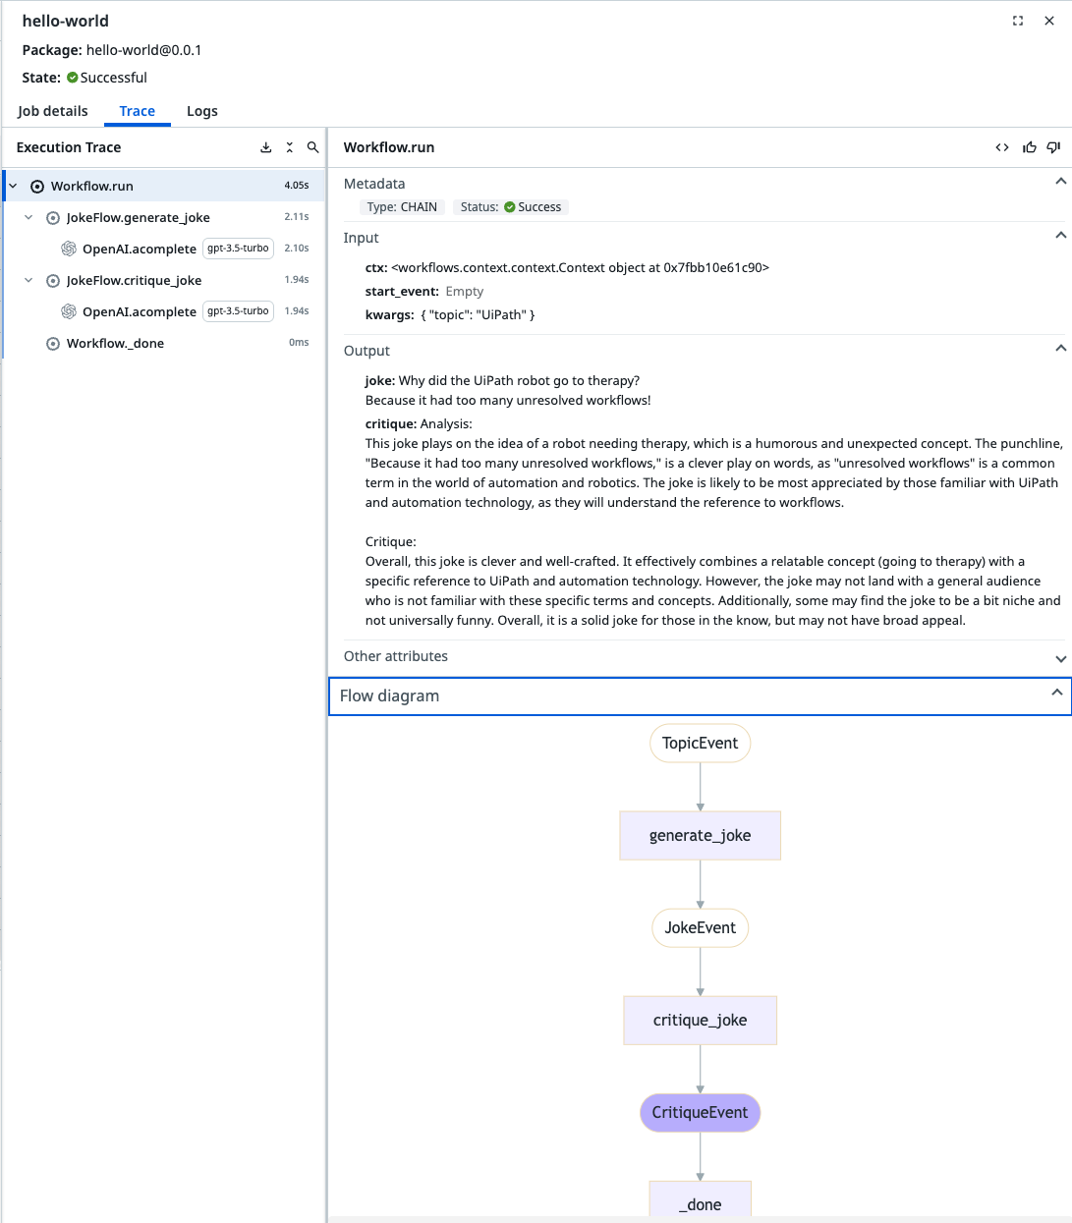Select the second OpenAI.acomplete span

[164, 311]
